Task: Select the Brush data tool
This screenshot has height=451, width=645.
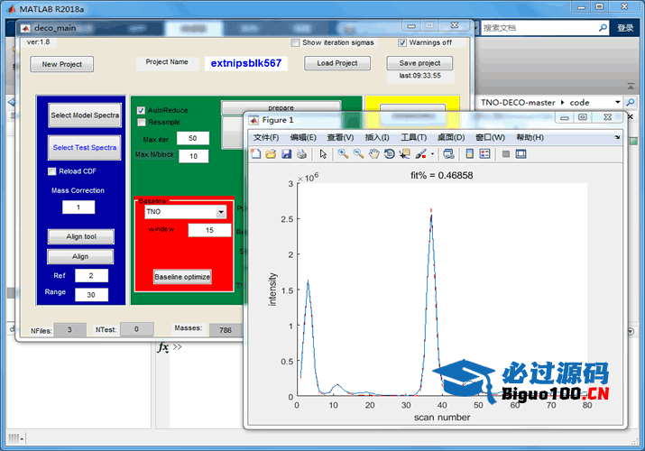Action: pyautogui.click(x=420, y=154)
